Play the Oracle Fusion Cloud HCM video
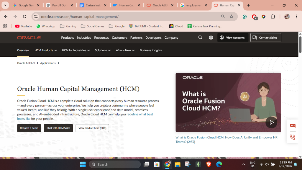This screenshot has width=302, height=170. [x=271, y=122]
